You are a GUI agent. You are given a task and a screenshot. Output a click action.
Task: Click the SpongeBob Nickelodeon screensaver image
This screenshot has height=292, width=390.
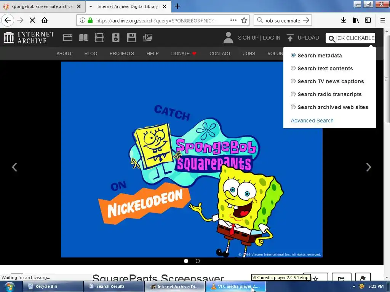pos(192,159)
